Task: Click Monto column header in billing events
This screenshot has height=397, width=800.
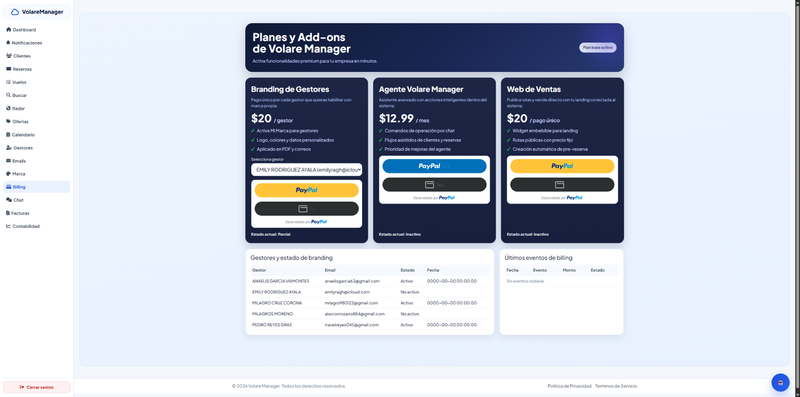Action: (569, 270)
